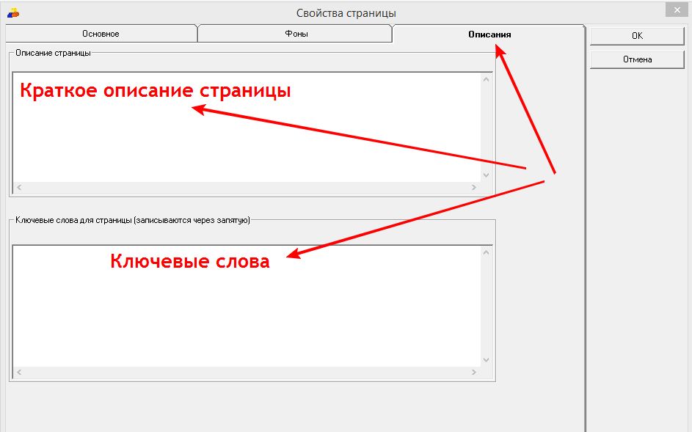Click right arrow of page description horizontal scrollbar
Viewport: 692px width, 432px height.
(x=474, y=188)
